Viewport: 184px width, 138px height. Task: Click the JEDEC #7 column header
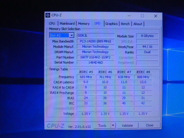pyautogui.click(x=124, y=72)
